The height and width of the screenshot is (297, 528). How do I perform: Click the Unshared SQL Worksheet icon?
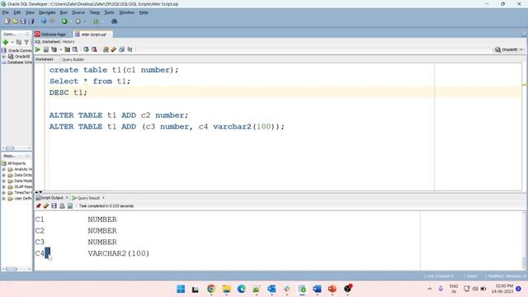pyautogui.click(x=106, y=49)
